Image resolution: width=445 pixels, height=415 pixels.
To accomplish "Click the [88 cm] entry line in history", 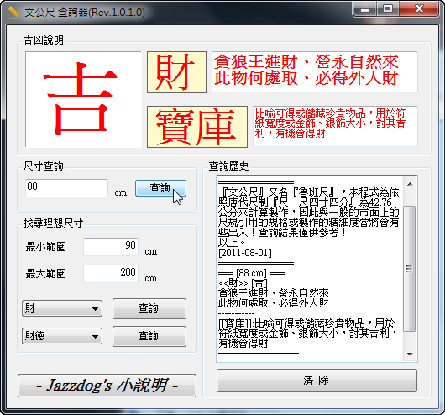I will coord(251,273).
